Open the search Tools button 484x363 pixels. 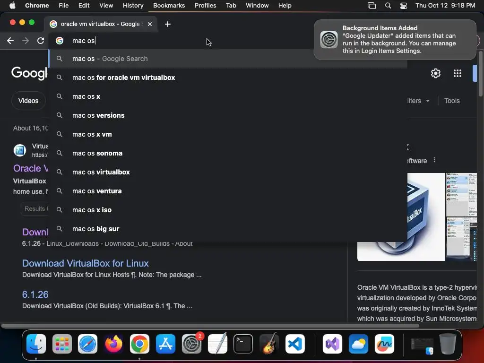(452, 101)
